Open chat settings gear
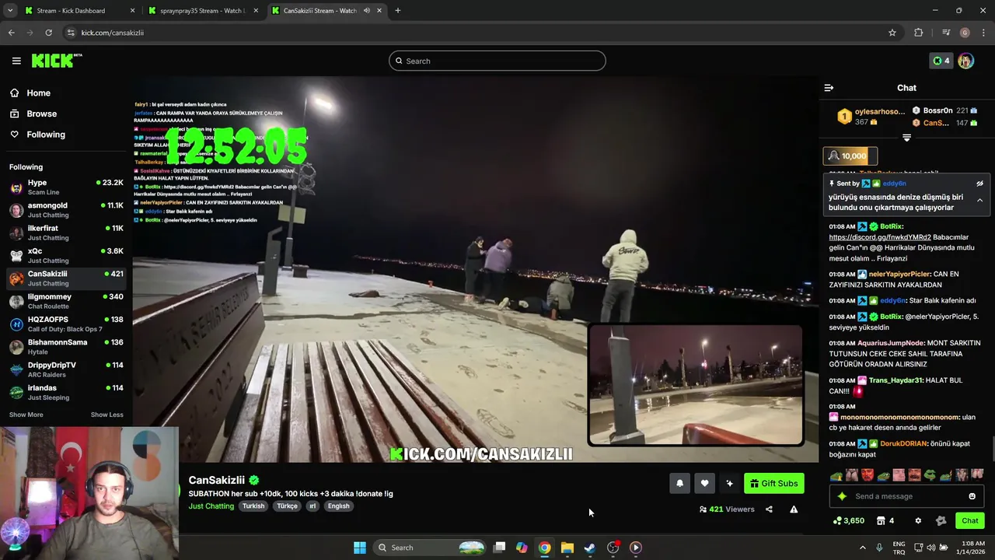Viewport: 995px width, 560px height. tap(918, 520)
